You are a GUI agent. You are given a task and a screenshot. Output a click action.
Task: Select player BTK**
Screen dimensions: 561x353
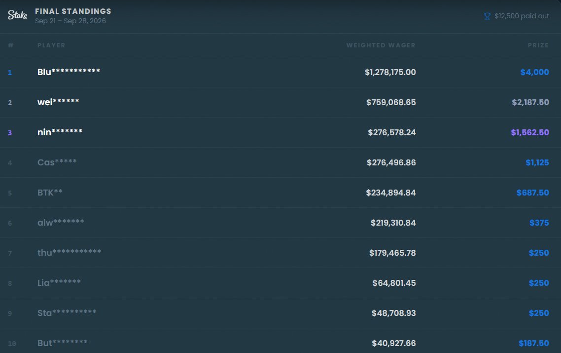pos(50,192)
